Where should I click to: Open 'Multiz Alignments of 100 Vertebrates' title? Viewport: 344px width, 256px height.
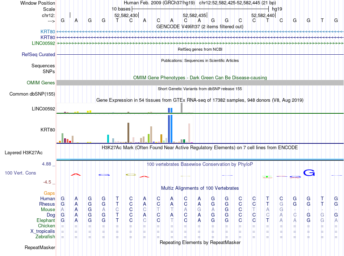coord(200,188)
